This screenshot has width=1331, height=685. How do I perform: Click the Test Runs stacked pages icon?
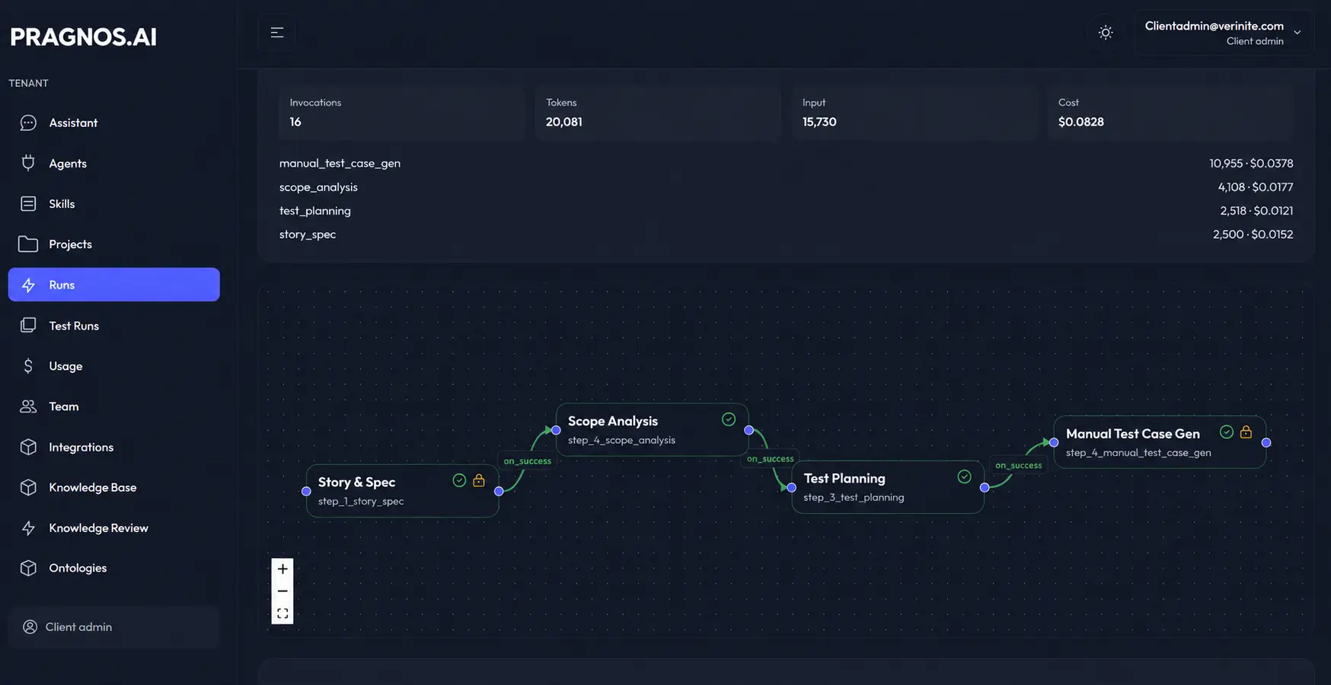click(x=28, y=325)
